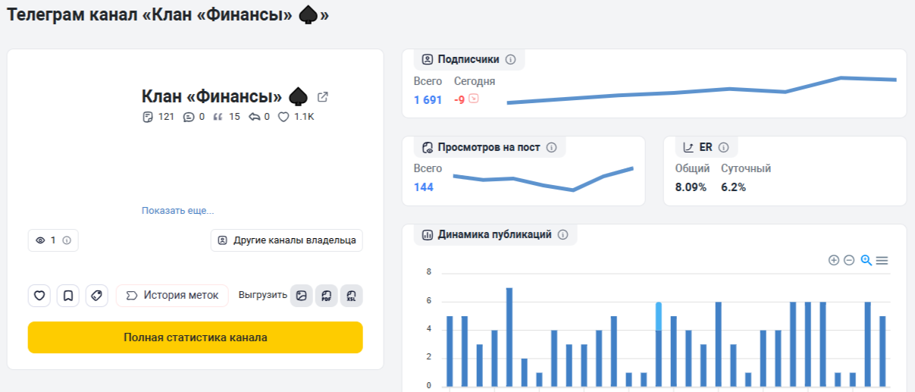Click total subscribers value 1 691
The width and height of the screenshot is (915, 392).
(x=428, y=100)
